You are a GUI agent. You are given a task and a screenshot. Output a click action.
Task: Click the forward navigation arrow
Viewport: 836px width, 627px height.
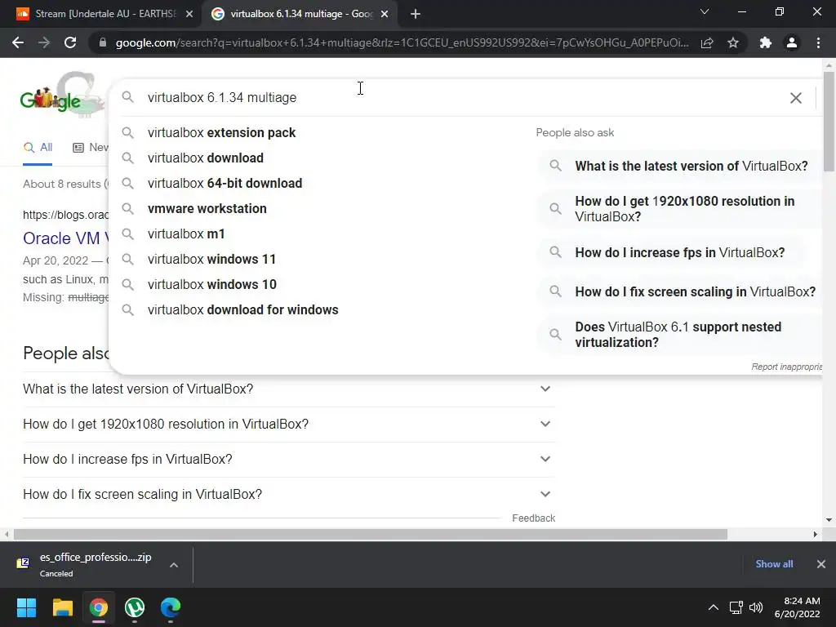click(x=44, y=42)
